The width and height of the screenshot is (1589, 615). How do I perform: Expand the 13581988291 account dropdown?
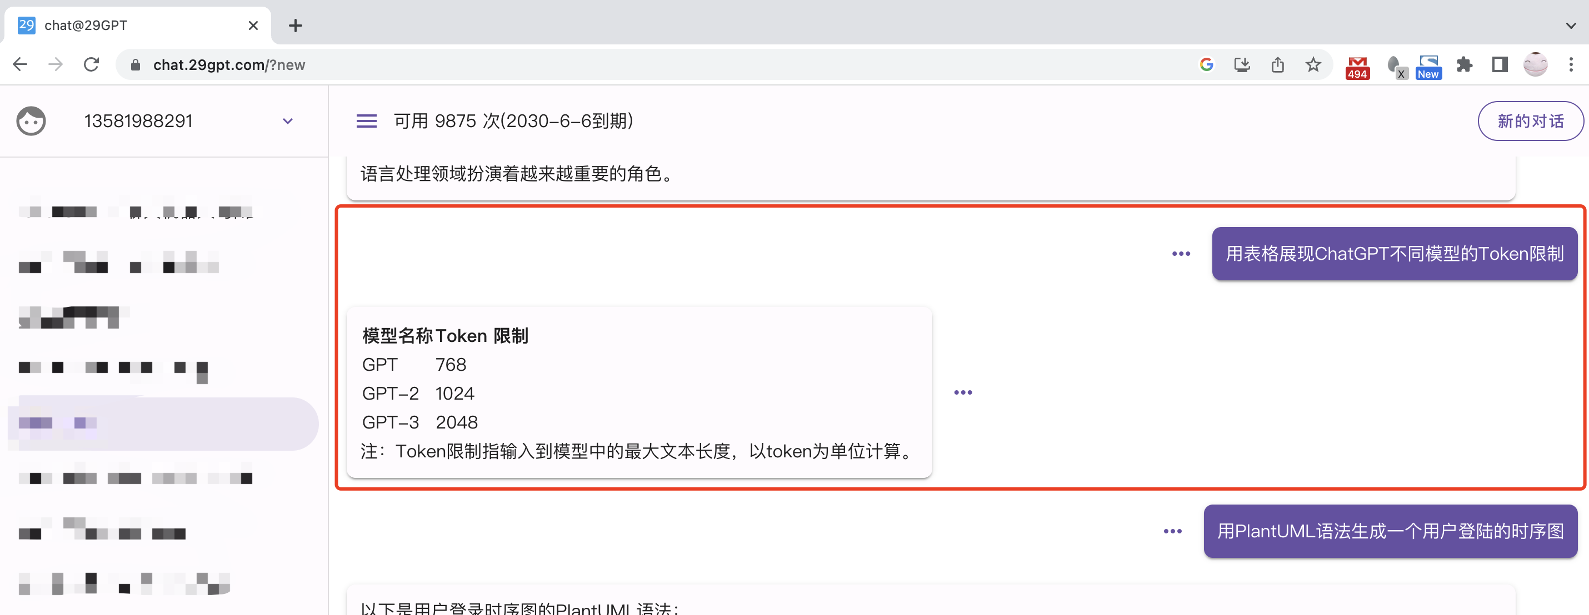287,121
